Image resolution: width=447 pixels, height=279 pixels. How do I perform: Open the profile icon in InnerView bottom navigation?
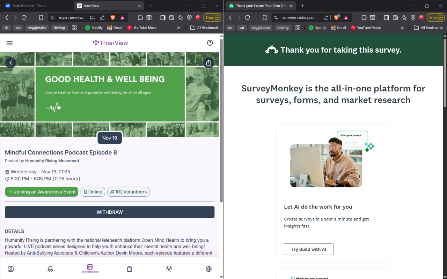click(x=11, y=269)
